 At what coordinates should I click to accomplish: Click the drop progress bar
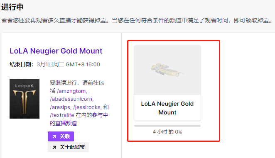pos(167,126)
